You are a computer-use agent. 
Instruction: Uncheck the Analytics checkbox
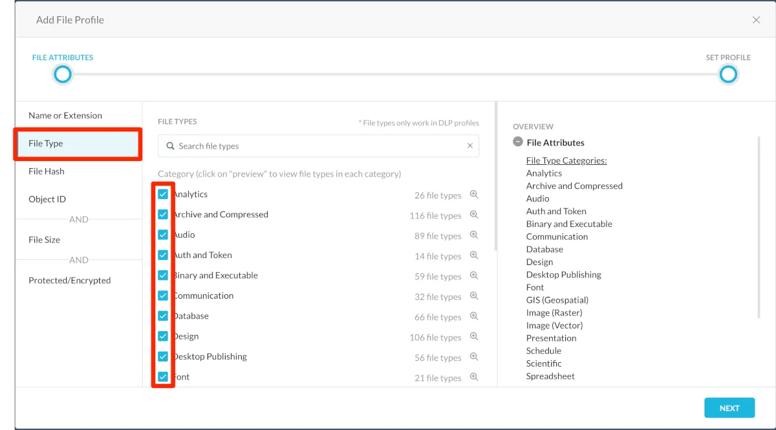point(163,194)
